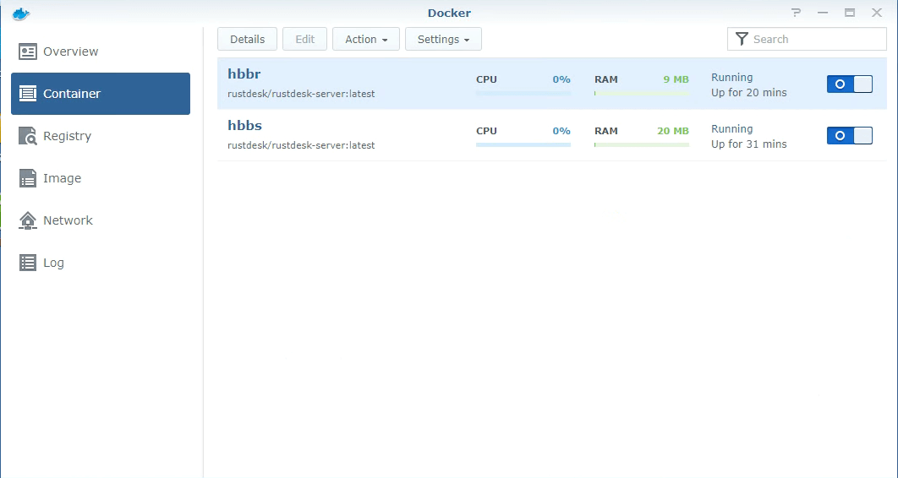Switch to the Registry section
This screenshot has width=898, height=478.
(x=67, y=136)
